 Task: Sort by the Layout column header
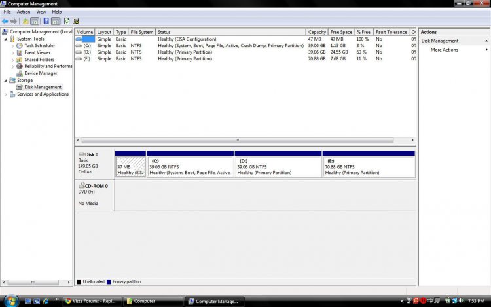pyautogui.click(x=104, y=32)
